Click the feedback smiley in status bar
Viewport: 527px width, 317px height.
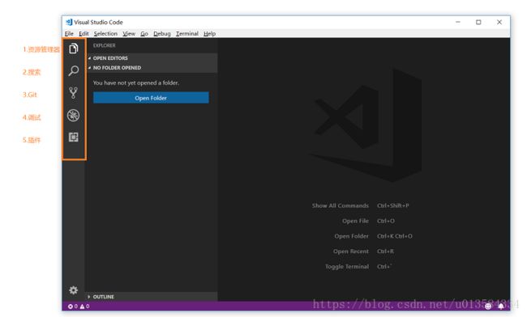[x=488, y=306]
